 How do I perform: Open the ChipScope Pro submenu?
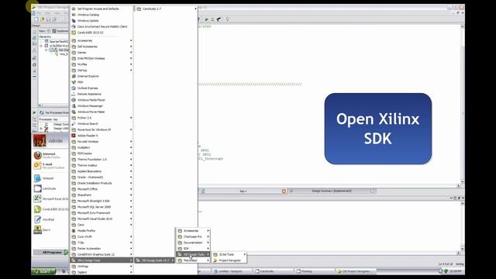point(193,236)
